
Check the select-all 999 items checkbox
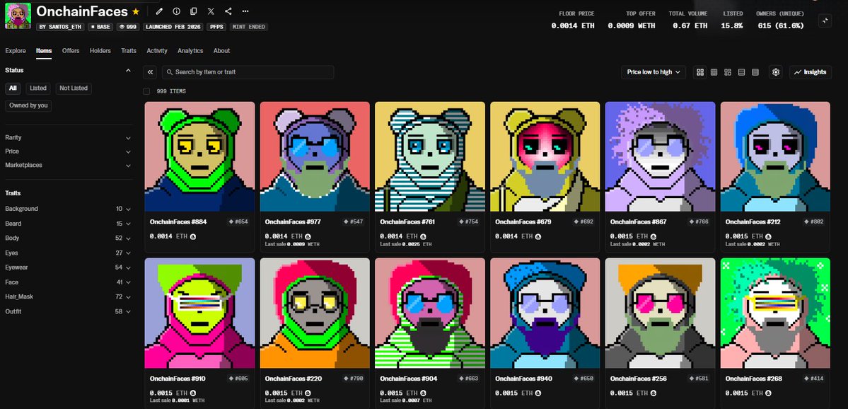[146, 91]
